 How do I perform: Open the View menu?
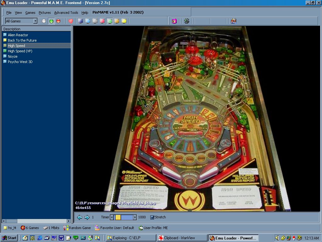(x=18, y=13)
